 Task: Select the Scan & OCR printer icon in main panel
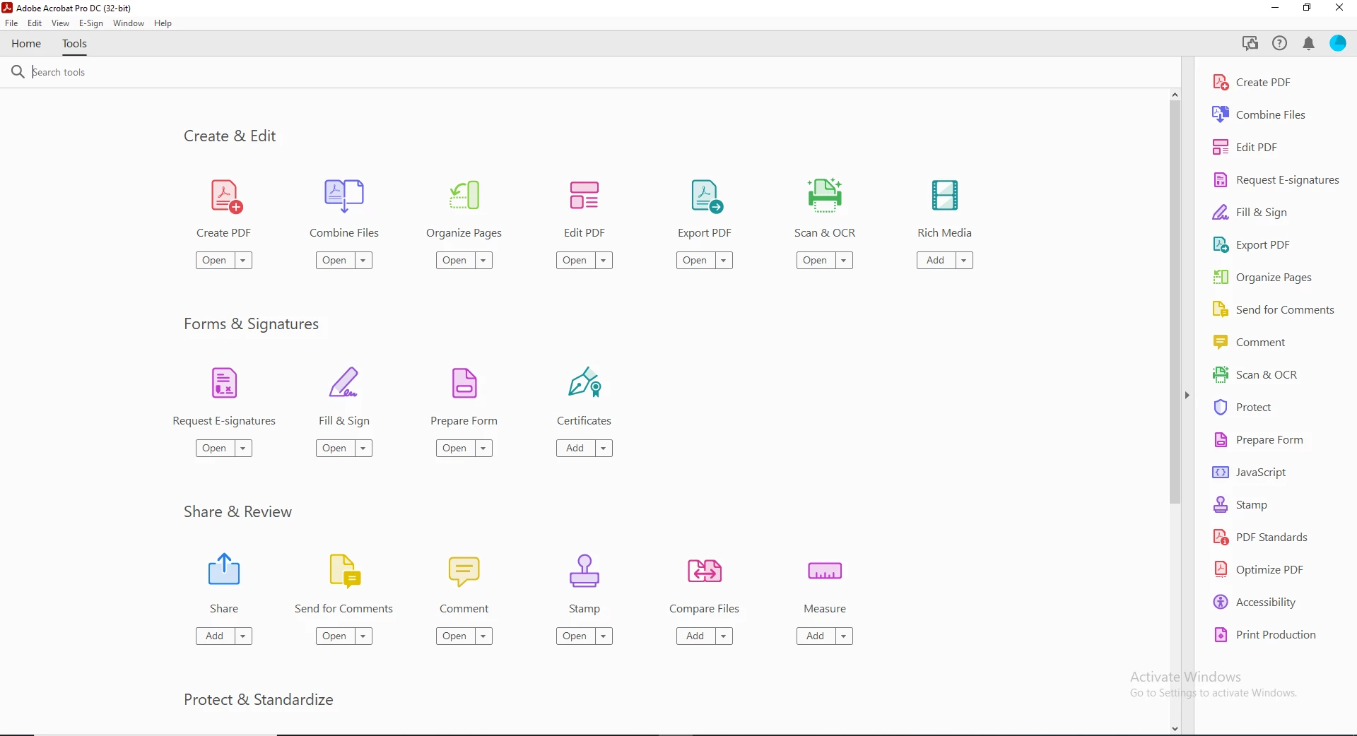825,195
